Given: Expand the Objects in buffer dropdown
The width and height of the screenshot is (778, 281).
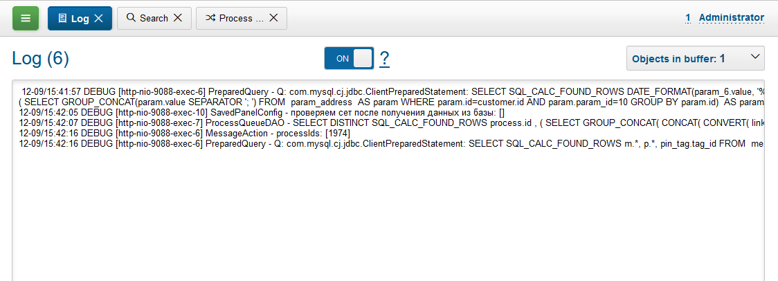Looking at the screenshot, I should tap(695, 59).
